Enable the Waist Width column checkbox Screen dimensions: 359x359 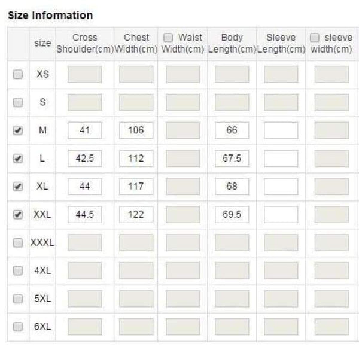[x=169, y=38]
